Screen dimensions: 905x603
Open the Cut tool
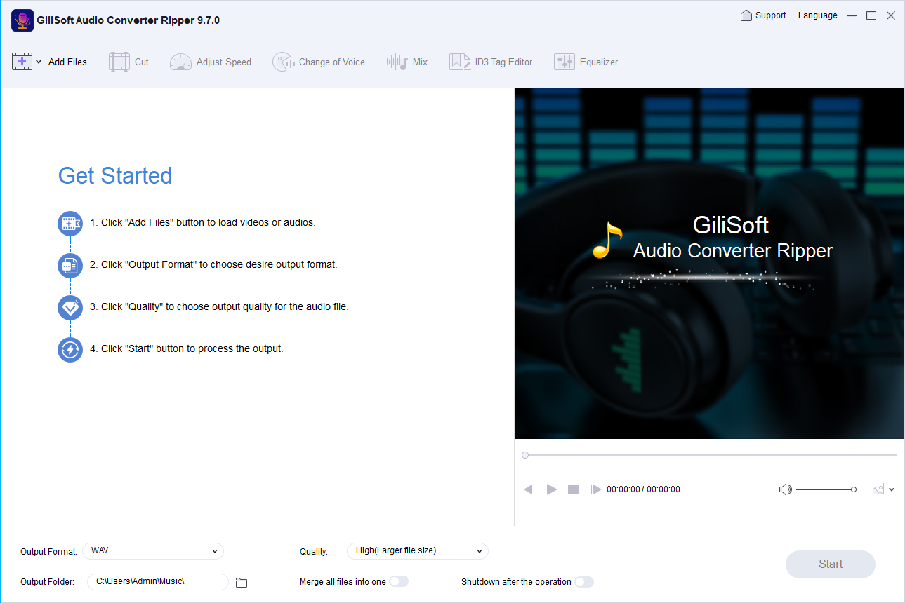(128, 62)
